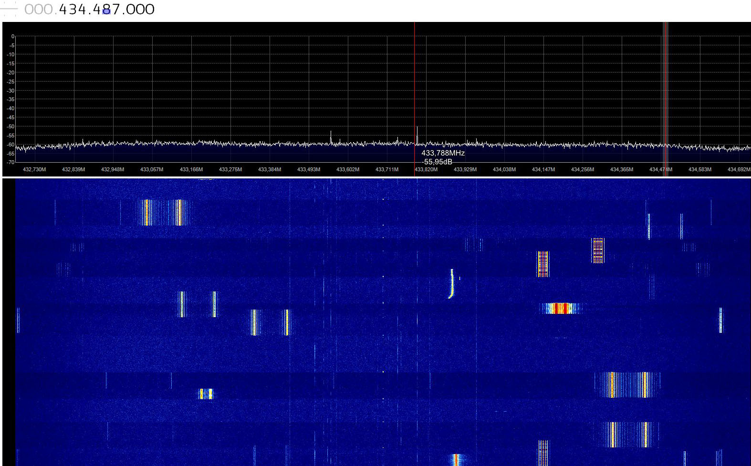
Task: Click the grayed 000 leading frequency digits
Action: click(39, 10)
